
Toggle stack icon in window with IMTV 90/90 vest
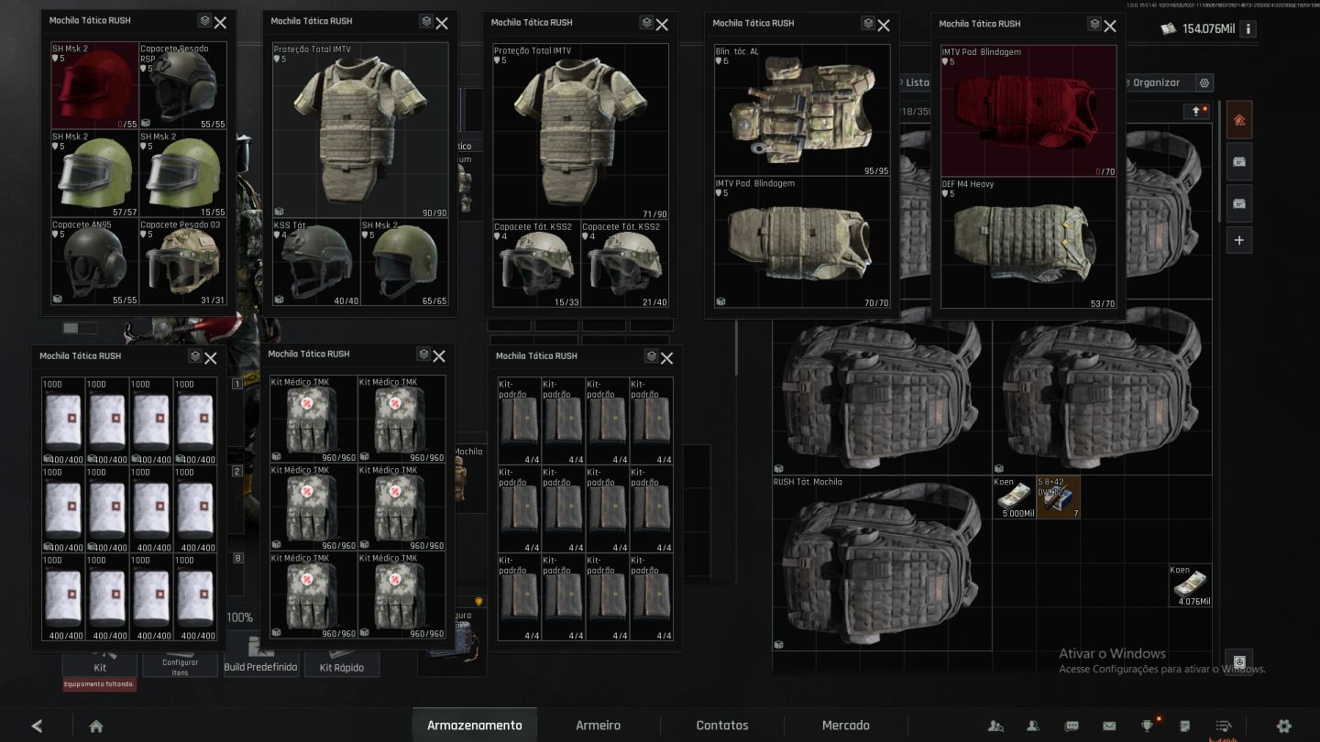pos(426,21)
